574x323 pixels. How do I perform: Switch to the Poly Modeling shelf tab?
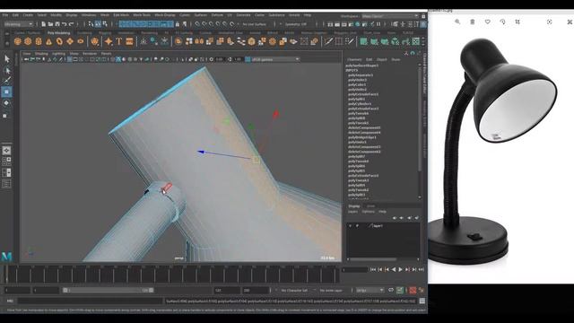[58, 33]
